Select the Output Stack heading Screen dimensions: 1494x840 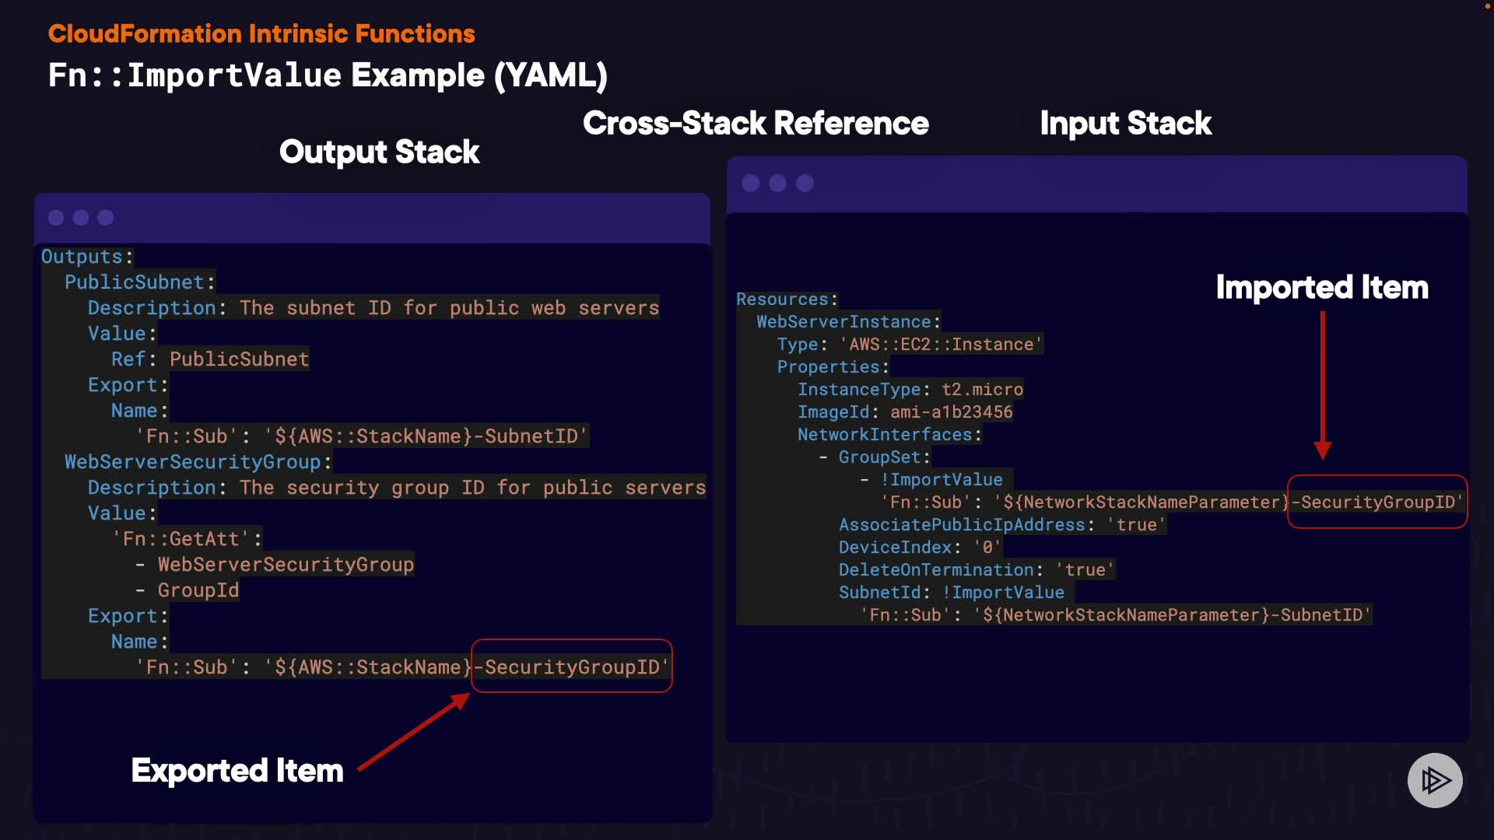coord(379,152)
